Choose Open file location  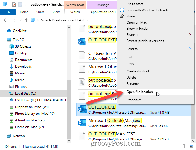coord(156,92)
